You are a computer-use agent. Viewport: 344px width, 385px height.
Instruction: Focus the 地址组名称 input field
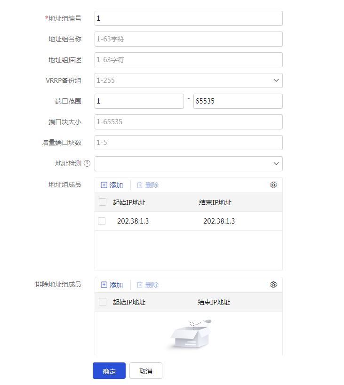point(189,39)
